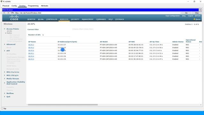
Task: Open AP link with IP 10.10.0.36
Action: 31,56
